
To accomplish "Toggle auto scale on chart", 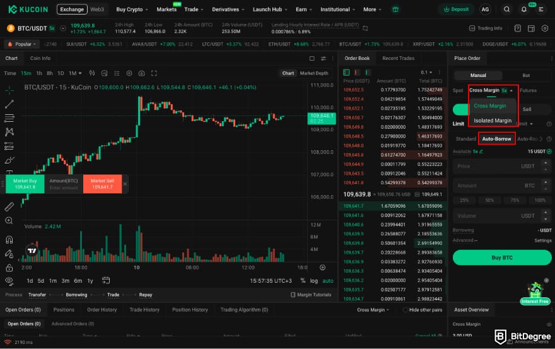I will point(328,281).
